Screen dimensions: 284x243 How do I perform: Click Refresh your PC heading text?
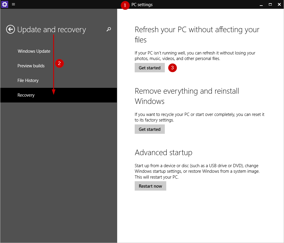click(x=197, y=35)
